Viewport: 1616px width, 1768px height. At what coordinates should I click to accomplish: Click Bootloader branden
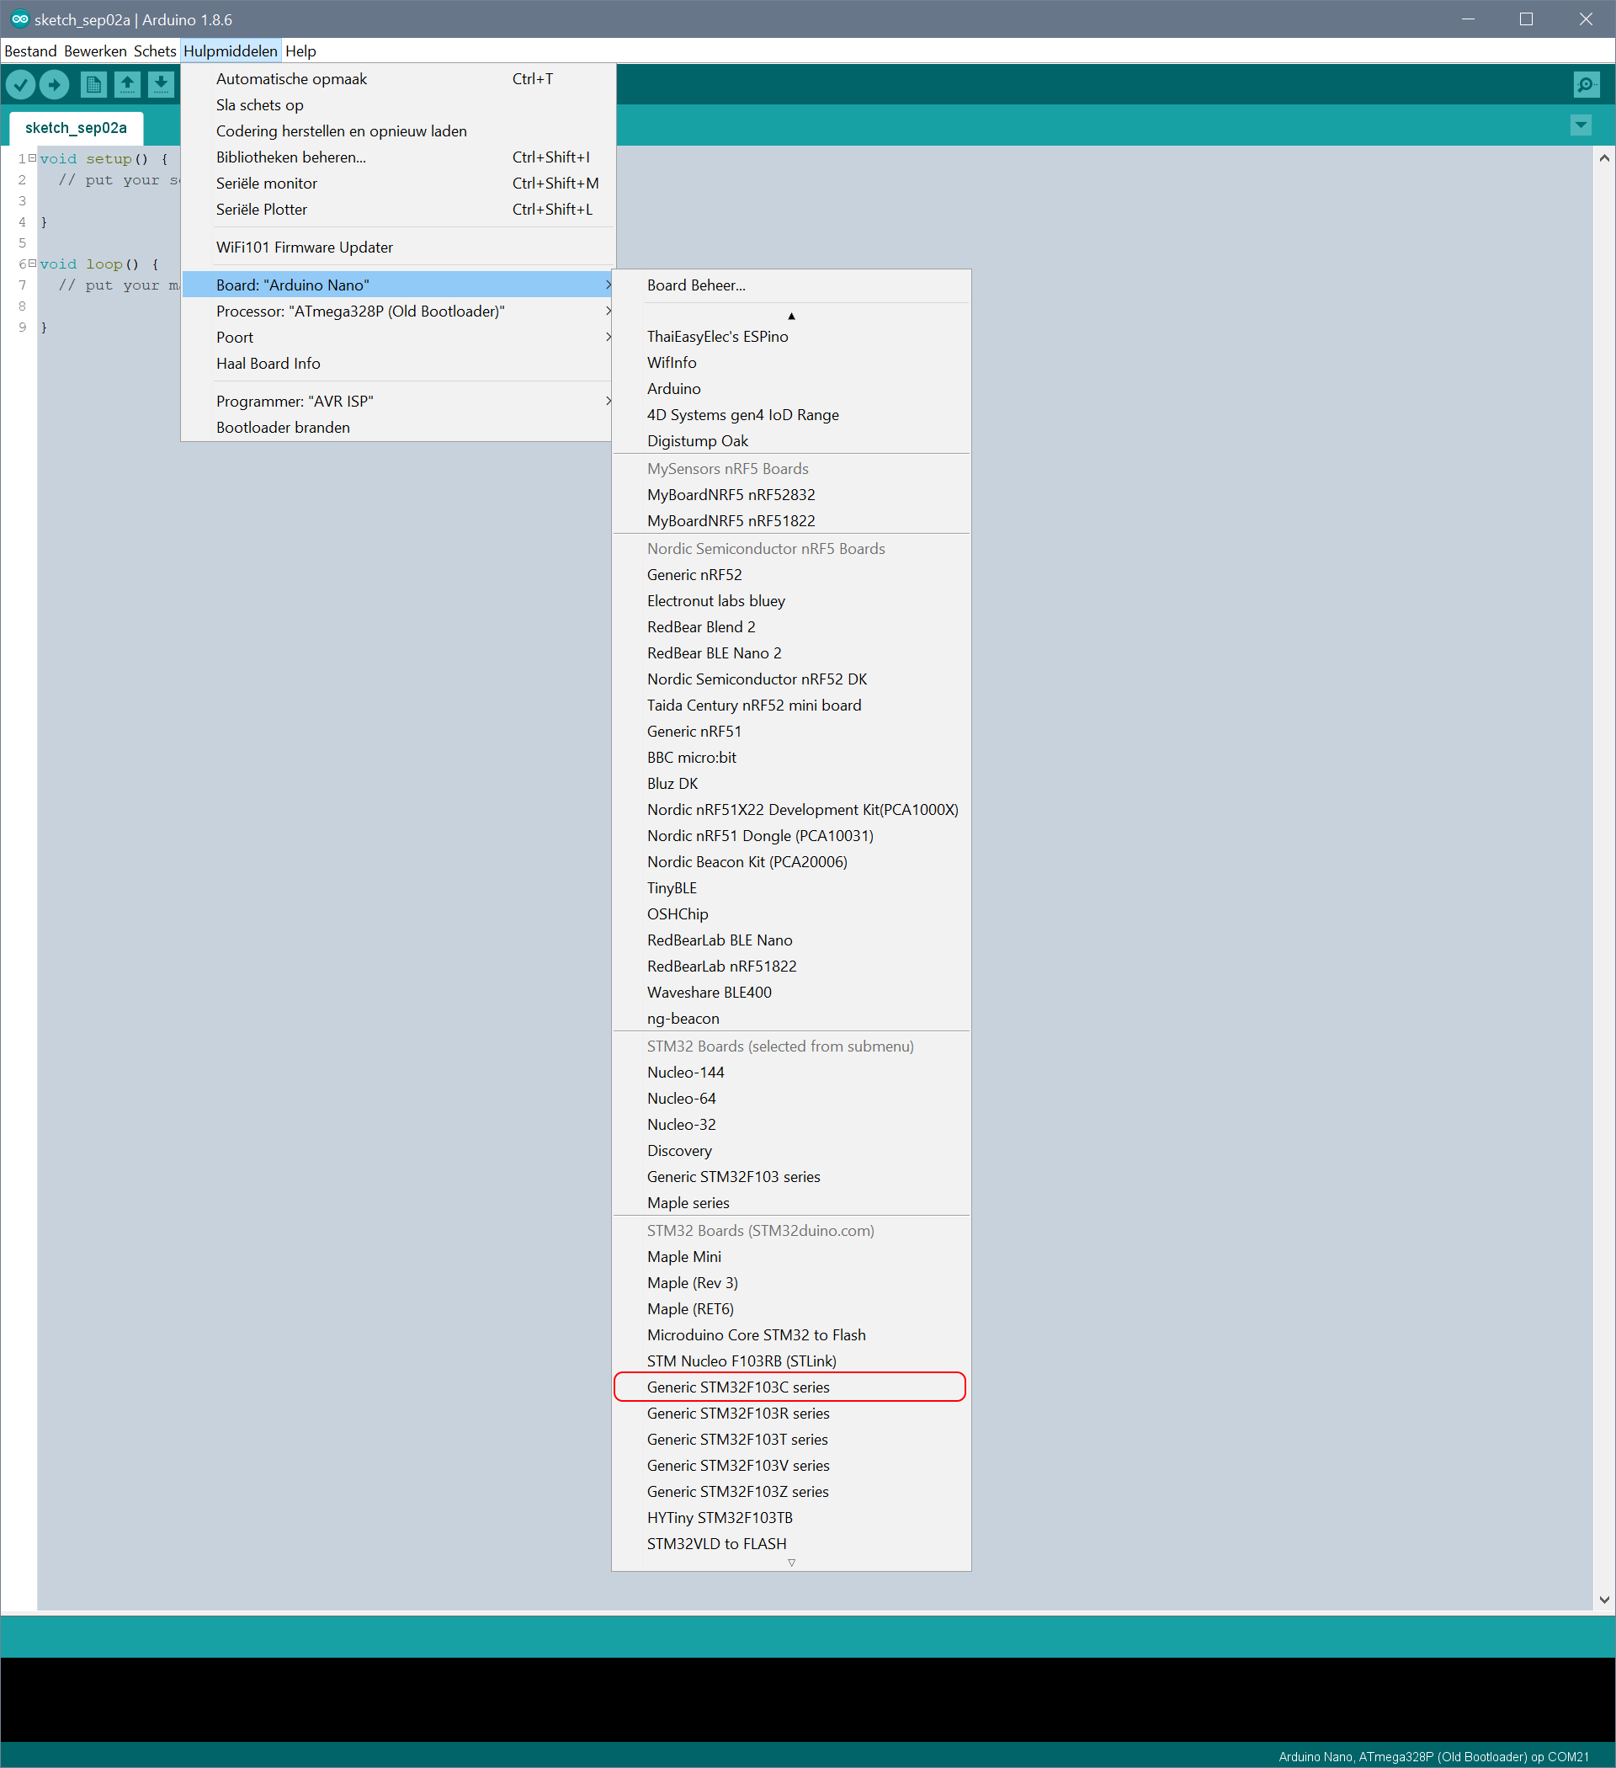coord(282,427)
